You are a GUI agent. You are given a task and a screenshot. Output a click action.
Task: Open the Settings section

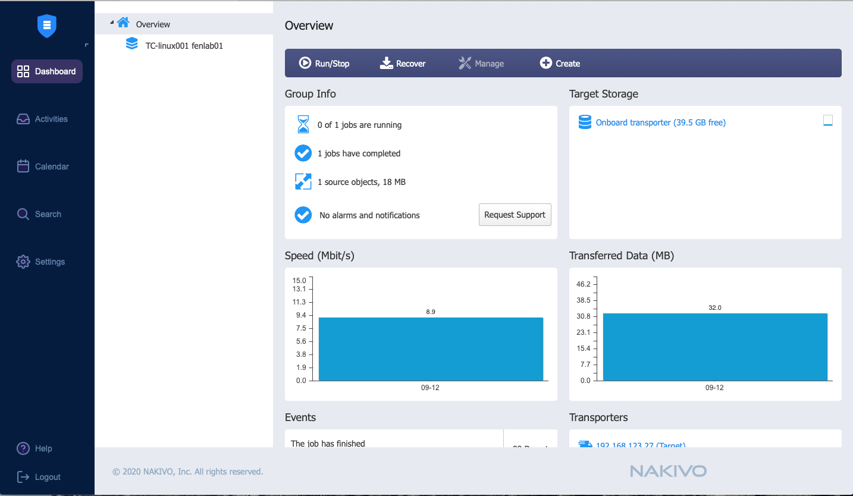(x=40, y=262)
